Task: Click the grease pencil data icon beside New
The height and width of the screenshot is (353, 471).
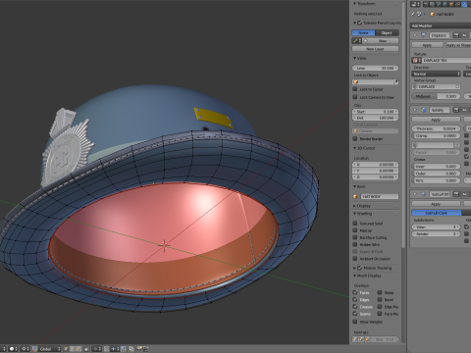Action: click(x=356, y=41)
